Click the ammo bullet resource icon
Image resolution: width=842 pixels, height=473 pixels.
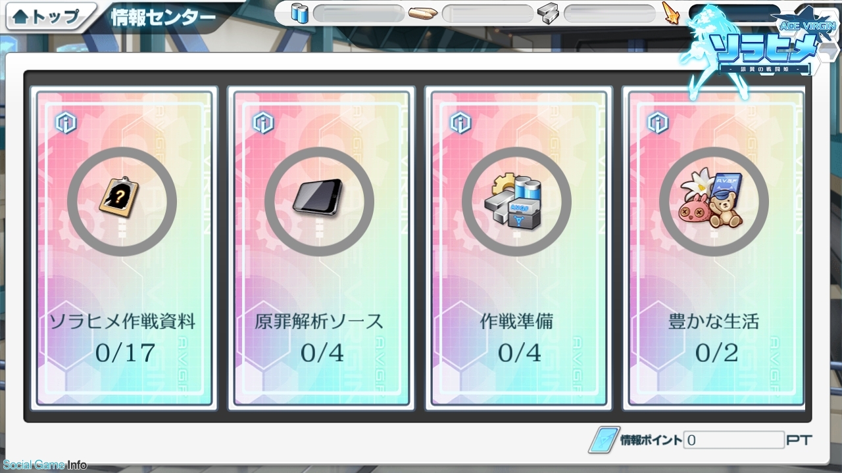point(423,14)
